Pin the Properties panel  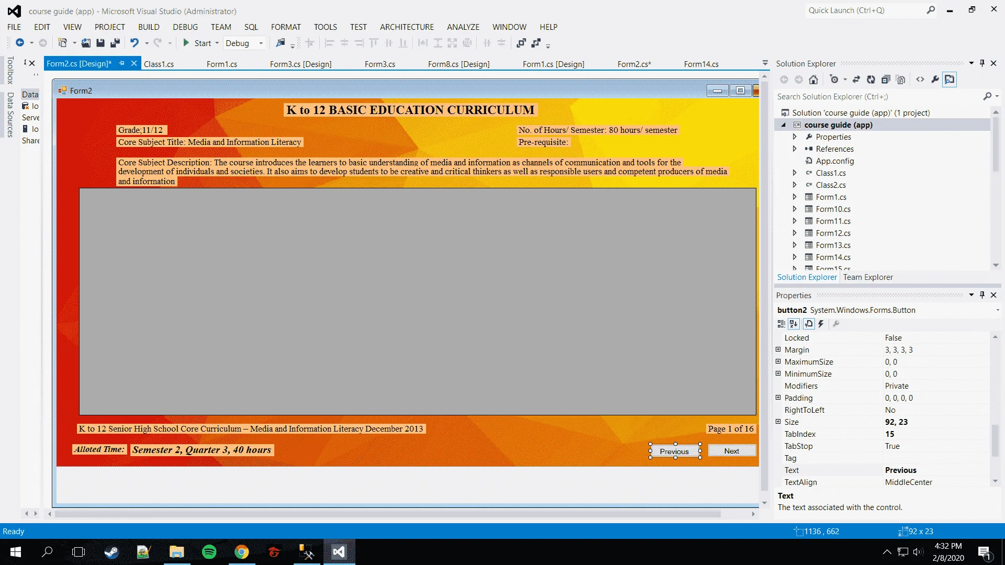(x=982, y=295)
